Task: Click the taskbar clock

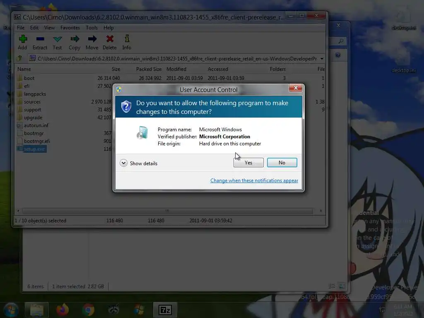Action: (403, 310)
